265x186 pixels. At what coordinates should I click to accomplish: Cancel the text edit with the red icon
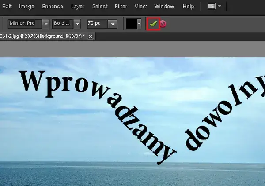coord(163,24)
